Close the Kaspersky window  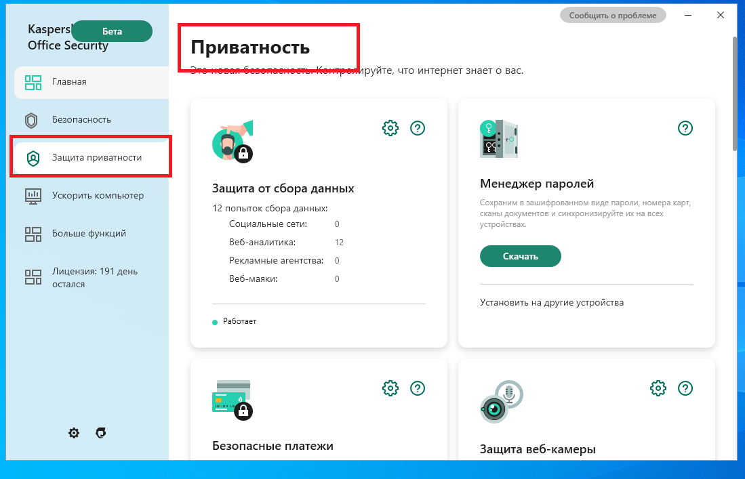[721, 15]
